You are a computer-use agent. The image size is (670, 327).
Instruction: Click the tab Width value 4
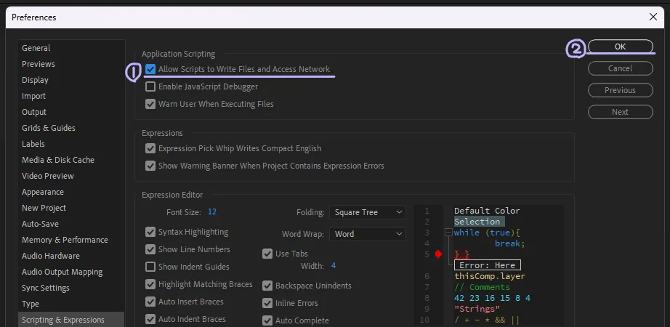[x=333, y=266]
